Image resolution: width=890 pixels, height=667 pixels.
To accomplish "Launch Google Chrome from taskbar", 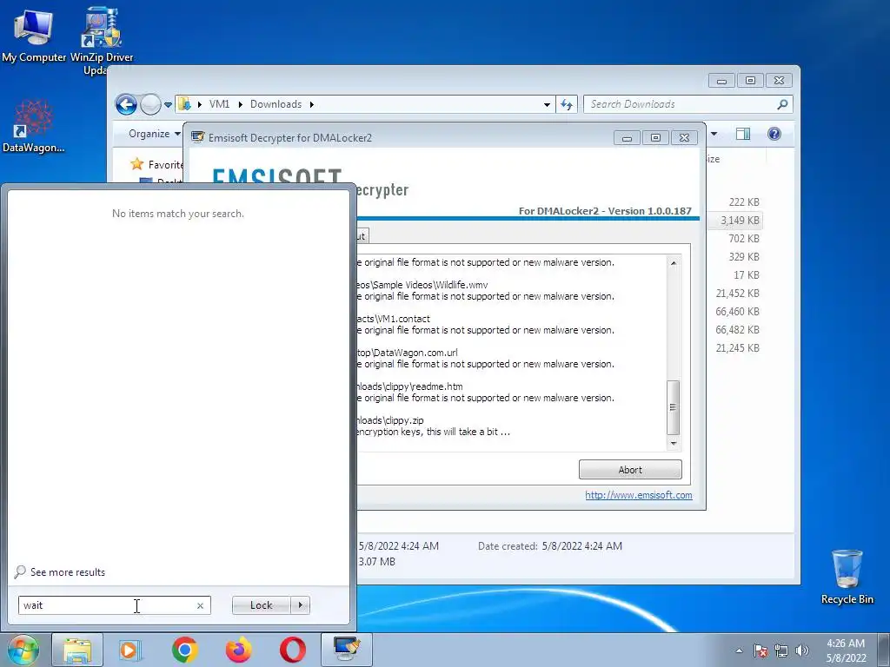I will click(184, 650).
